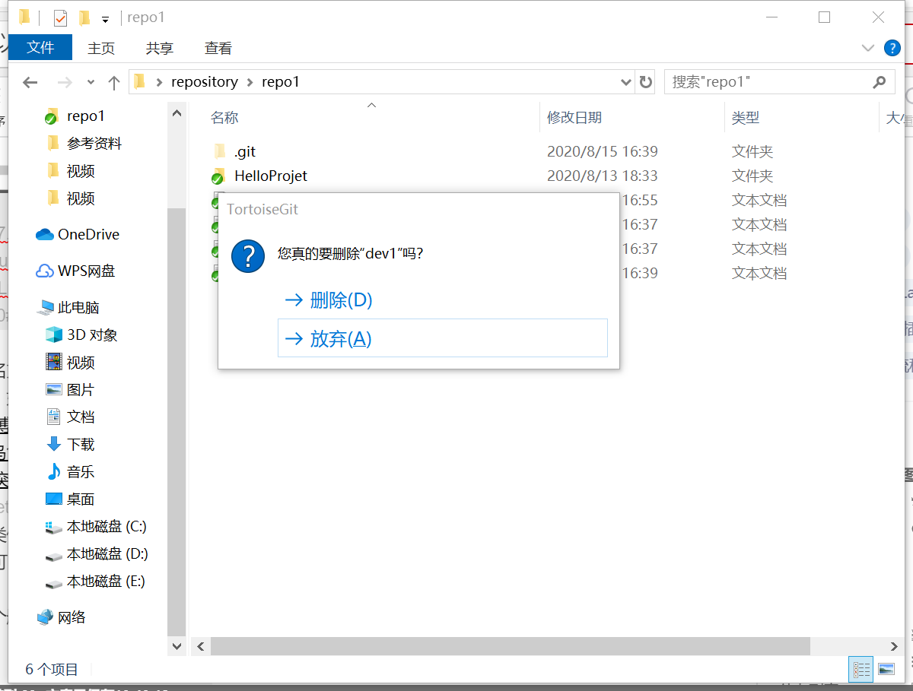Collapse the ribbon with the chevron arrow
Image resolution: width=913 pixels, height=691 pixels.
coord(867,47)
